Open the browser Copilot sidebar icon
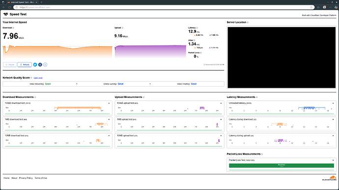This screenshot has width=339, height=190. (336, 7)
